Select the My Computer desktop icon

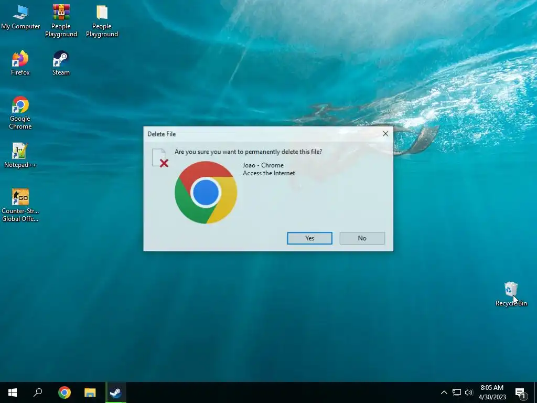[x=20, y=17]
